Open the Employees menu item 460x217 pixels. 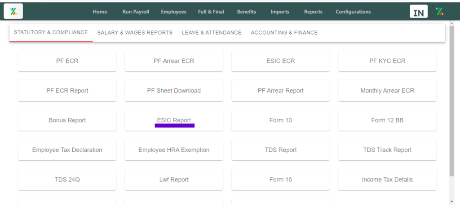point(174,12)
